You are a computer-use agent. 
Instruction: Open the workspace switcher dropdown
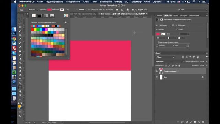coord(192,10)
